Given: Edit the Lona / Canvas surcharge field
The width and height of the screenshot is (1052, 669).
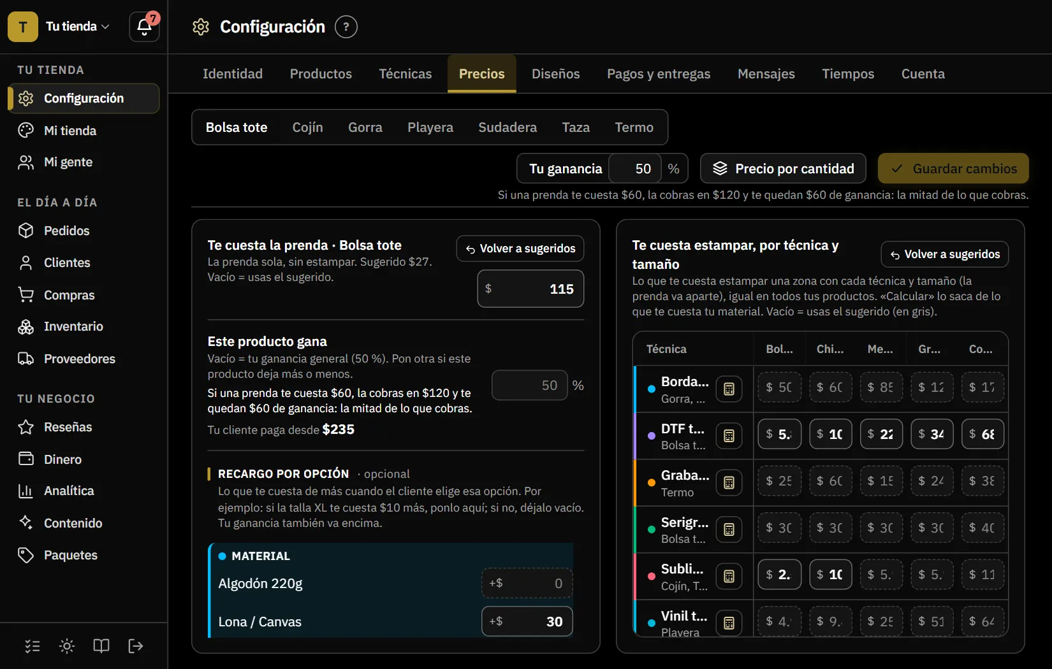Looking at the screenshot, I should point(527,621).
